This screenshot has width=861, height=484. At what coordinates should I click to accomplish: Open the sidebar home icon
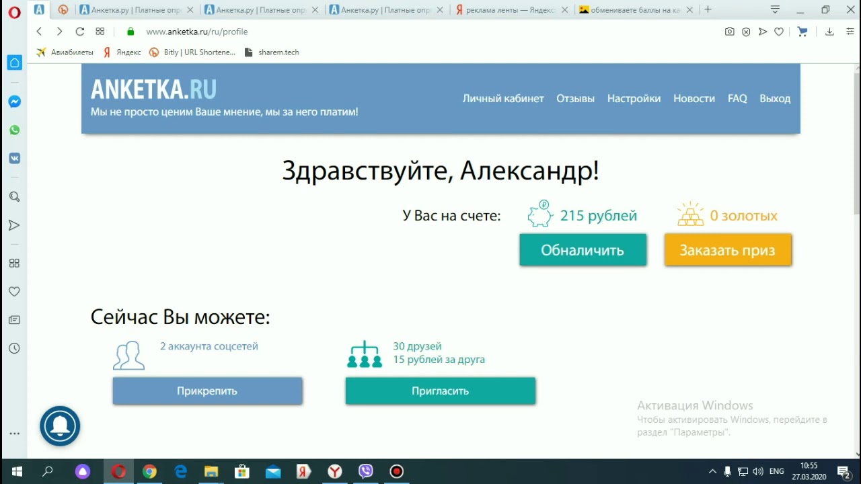[x=14, y=63]
